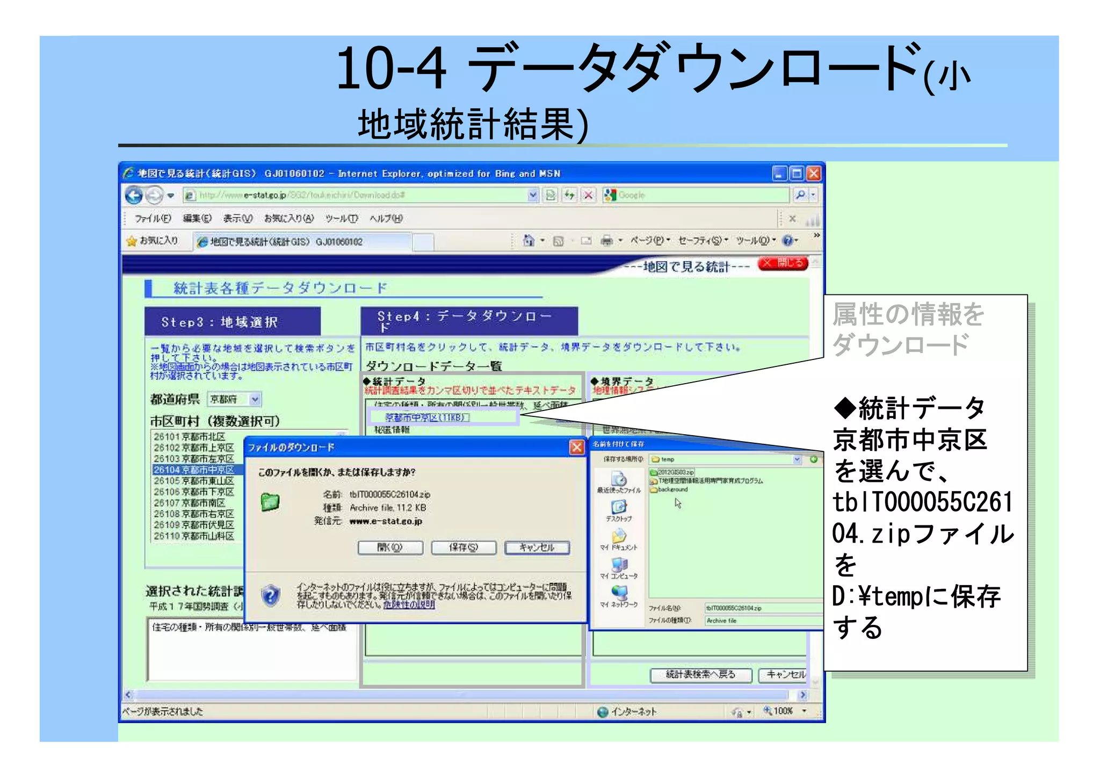This screenshot has height=778, width=1100.
Task: Click green back arrow in save dialog
Action: click(x=813, y=459)
